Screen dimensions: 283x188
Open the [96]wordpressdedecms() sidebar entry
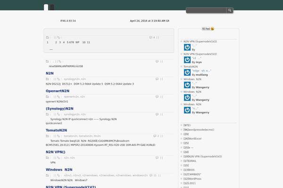pyautogui.click(x=199, y=130)
